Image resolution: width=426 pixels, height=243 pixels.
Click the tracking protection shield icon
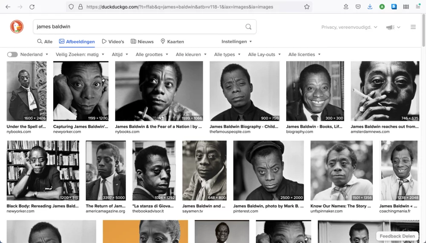click(x=71, y=7)
